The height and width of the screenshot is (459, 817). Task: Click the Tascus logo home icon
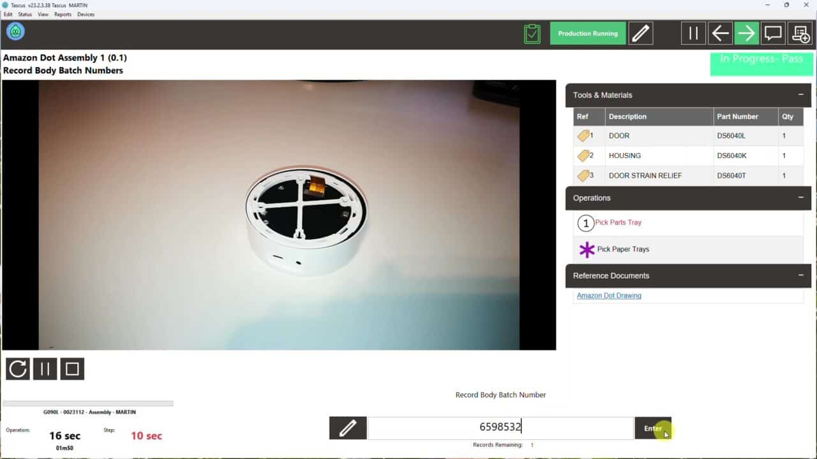(x=15, y=31)
